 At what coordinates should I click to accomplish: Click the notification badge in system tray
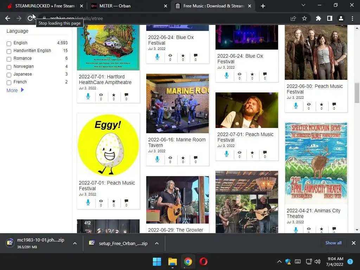pos(350,262)
